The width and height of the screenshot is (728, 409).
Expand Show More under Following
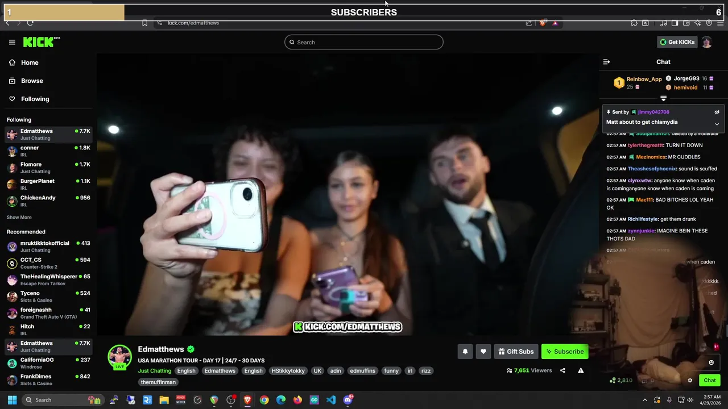pos(19,217)
